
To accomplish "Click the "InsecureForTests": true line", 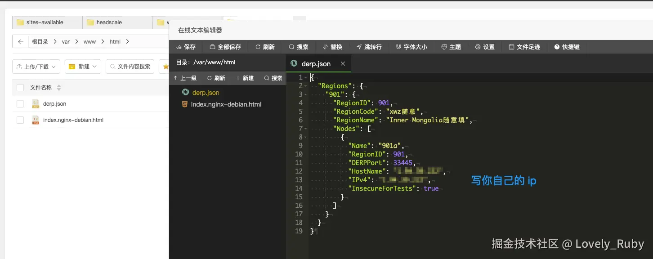I will coord(394,188).
